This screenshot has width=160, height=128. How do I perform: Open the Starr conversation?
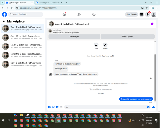(x=22, y=64)
